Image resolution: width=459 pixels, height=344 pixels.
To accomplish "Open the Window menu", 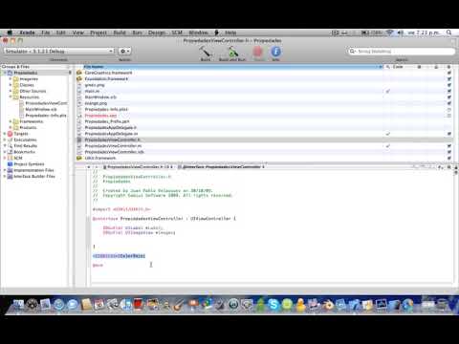I will point(198,32).
